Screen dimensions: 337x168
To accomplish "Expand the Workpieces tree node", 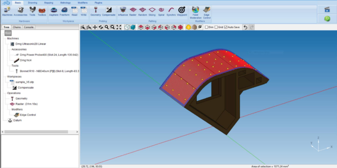I will point(14,76).
